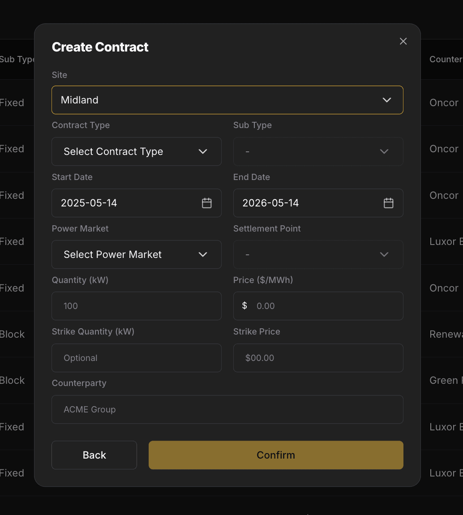This screenshot has height=515, width=463.
Task: Dismiss the dialog via the X icon
Action: click(403, 41)
